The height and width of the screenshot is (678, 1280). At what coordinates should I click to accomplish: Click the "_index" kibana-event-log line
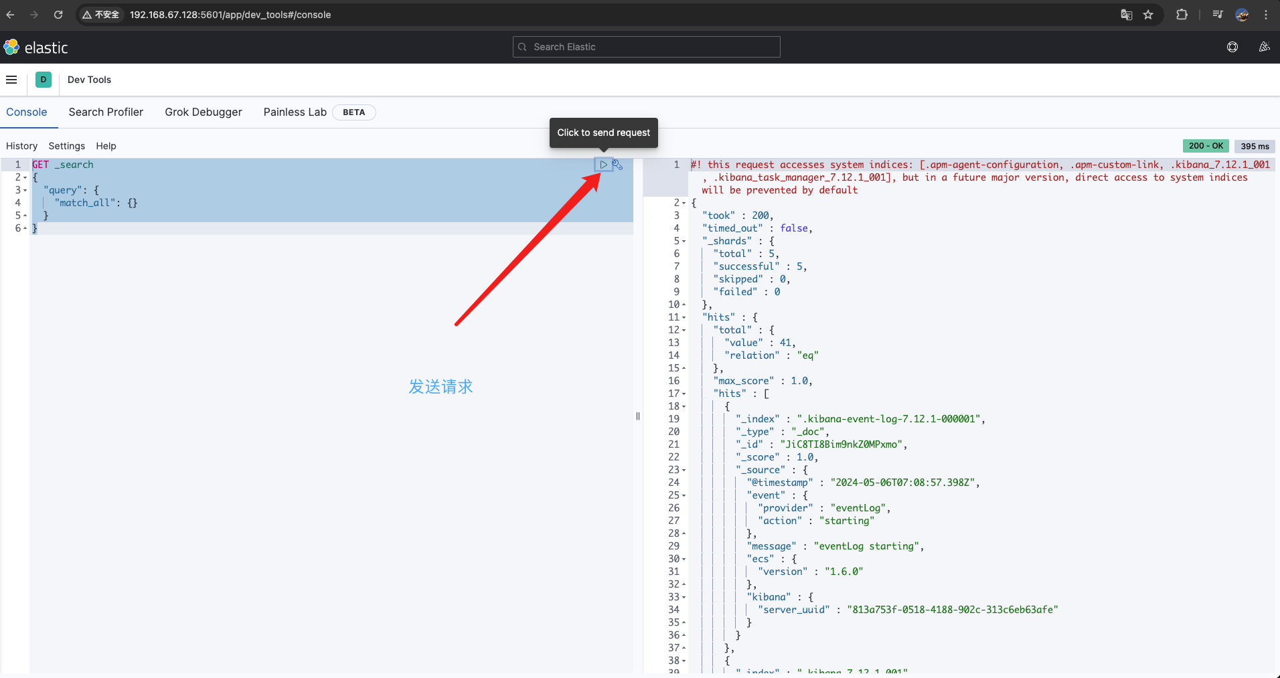860,419
